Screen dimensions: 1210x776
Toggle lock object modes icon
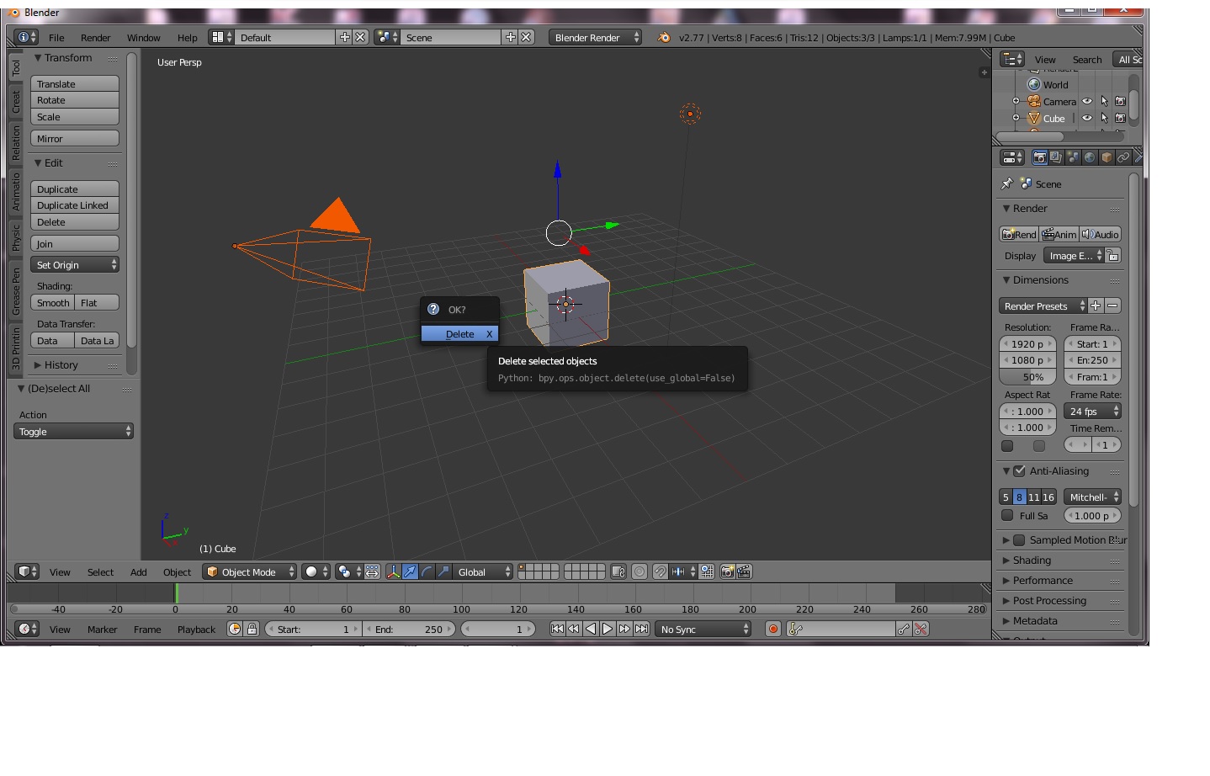pos(618,571)
